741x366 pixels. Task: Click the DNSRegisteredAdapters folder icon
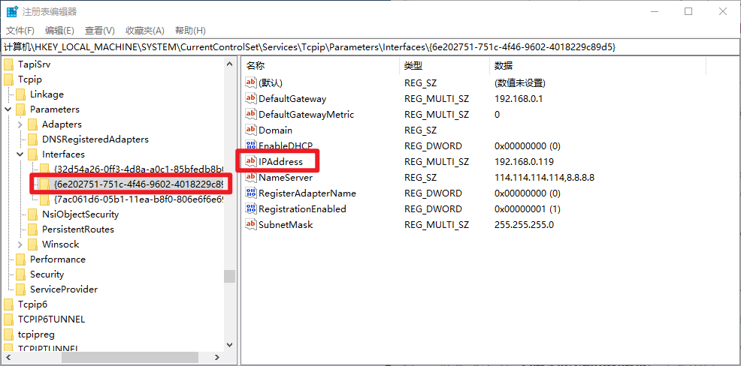coord(32,139)
